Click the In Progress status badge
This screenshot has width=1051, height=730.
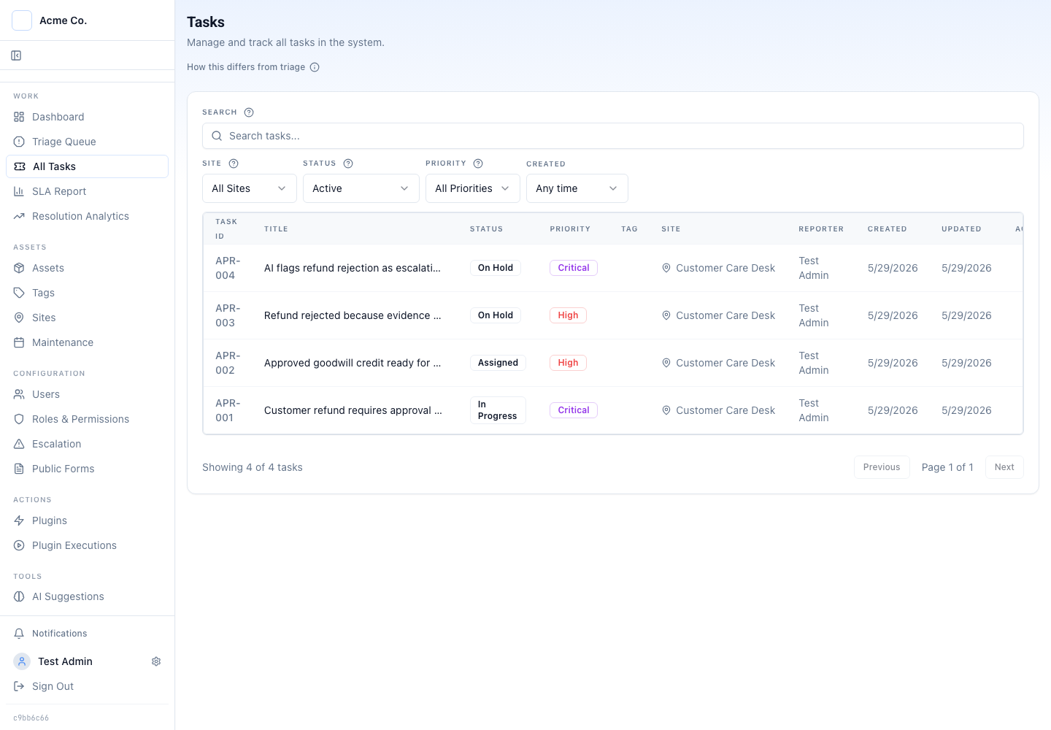click(x=498, y=410)
